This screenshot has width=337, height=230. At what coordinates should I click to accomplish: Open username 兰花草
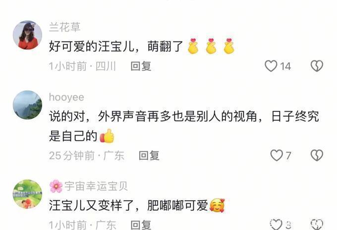point(65,27)
